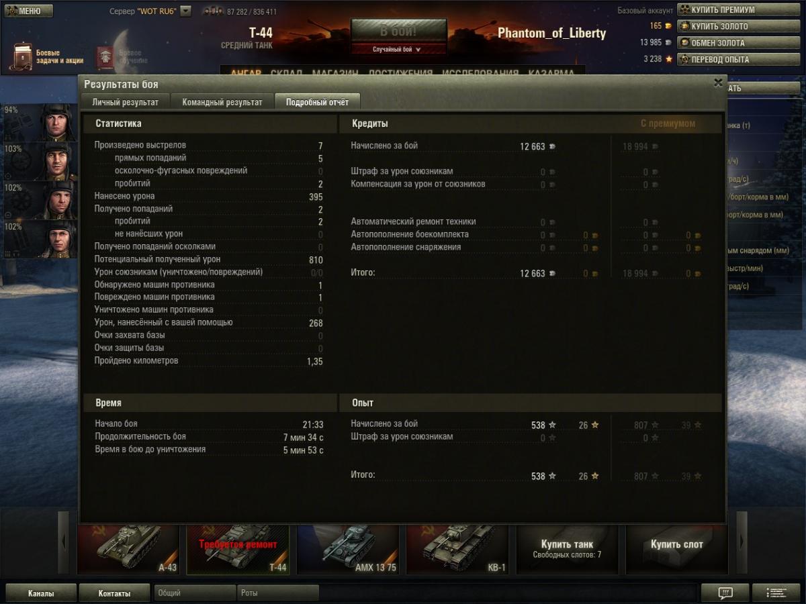Select the А-43 tank in carousel
The width and height of the screenshot is (806, 604).
pos(128,549)
